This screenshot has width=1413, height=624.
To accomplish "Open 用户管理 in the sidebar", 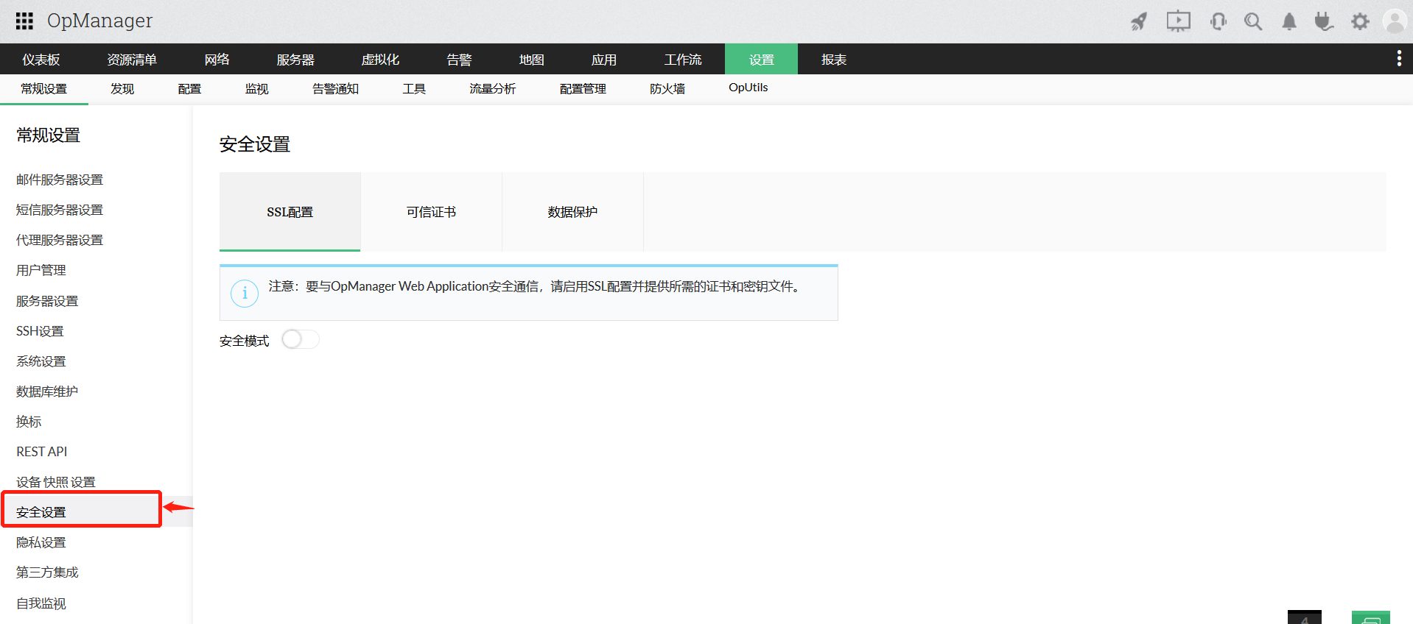I will (41, 271).
